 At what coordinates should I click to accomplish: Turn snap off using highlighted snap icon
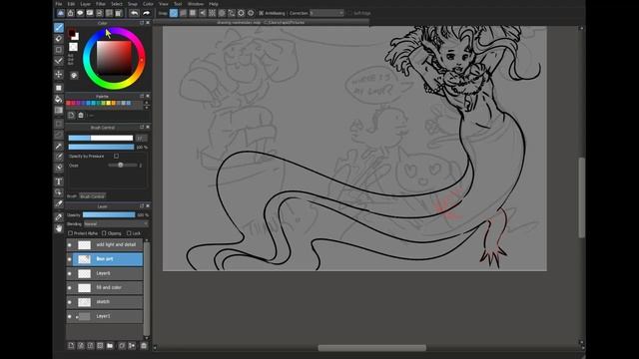point(174,13)
